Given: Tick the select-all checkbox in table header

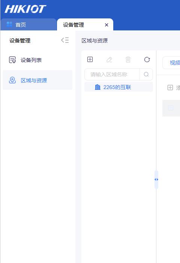Looking at the screenshot, I should click(x=171, y=108).
